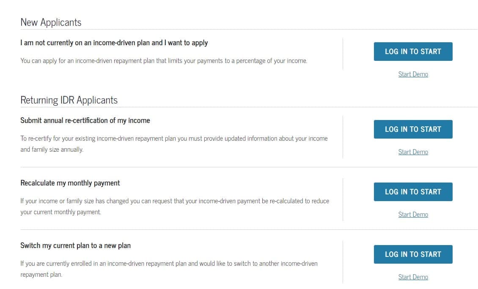
Task: Open the Start Demo link under New Applicants
Action: tap(413, 74)
